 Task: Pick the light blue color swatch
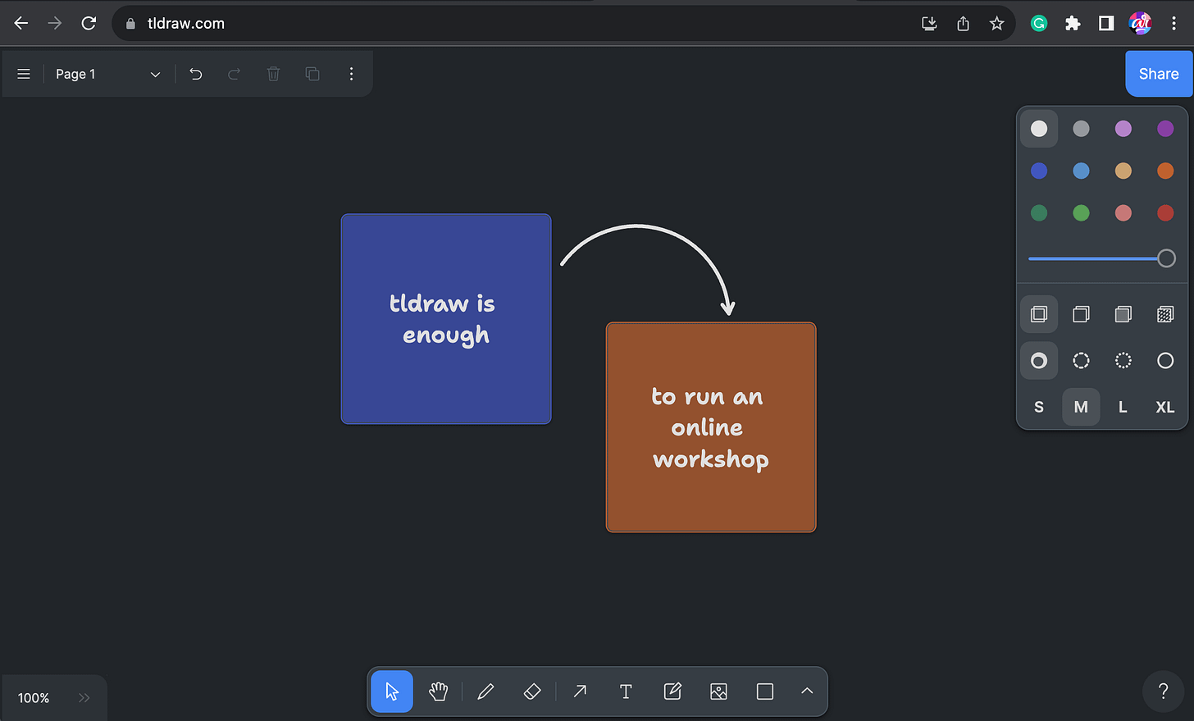1081,171
